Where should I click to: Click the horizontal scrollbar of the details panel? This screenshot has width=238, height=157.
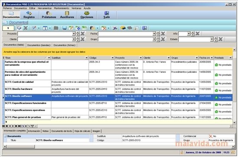pyautogui.click(x=119, y=147)
